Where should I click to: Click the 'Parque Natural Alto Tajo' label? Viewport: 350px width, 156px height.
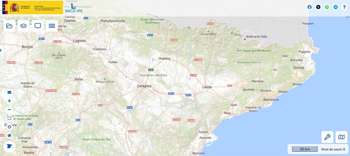pos(97,139)
